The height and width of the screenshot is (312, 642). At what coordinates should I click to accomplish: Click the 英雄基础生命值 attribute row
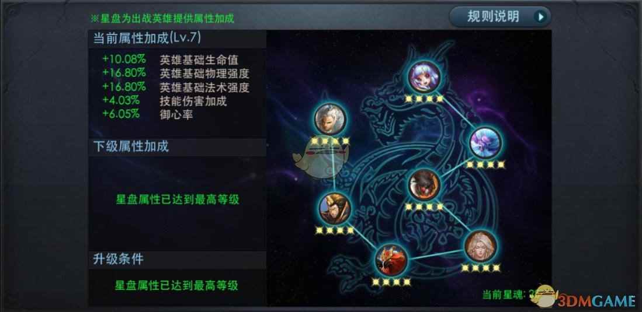[171, 59]
